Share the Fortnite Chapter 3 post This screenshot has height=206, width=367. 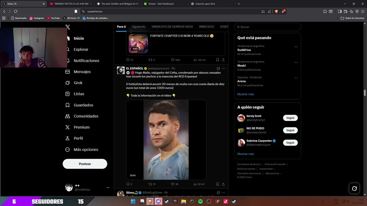coord(223,60)
